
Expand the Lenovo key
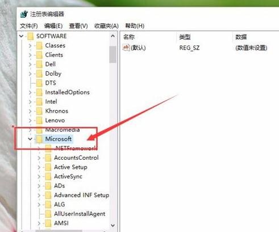pyautogui.click(x=30, y=121)
